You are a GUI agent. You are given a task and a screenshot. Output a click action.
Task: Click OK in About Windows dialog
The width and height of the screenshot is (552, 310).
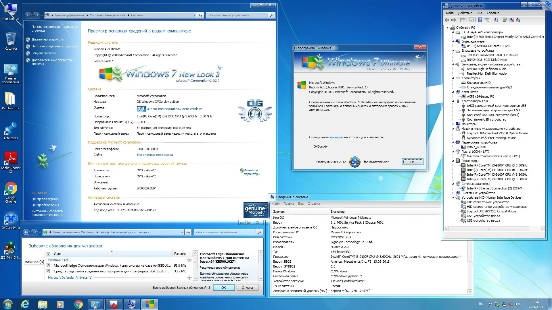412,162
